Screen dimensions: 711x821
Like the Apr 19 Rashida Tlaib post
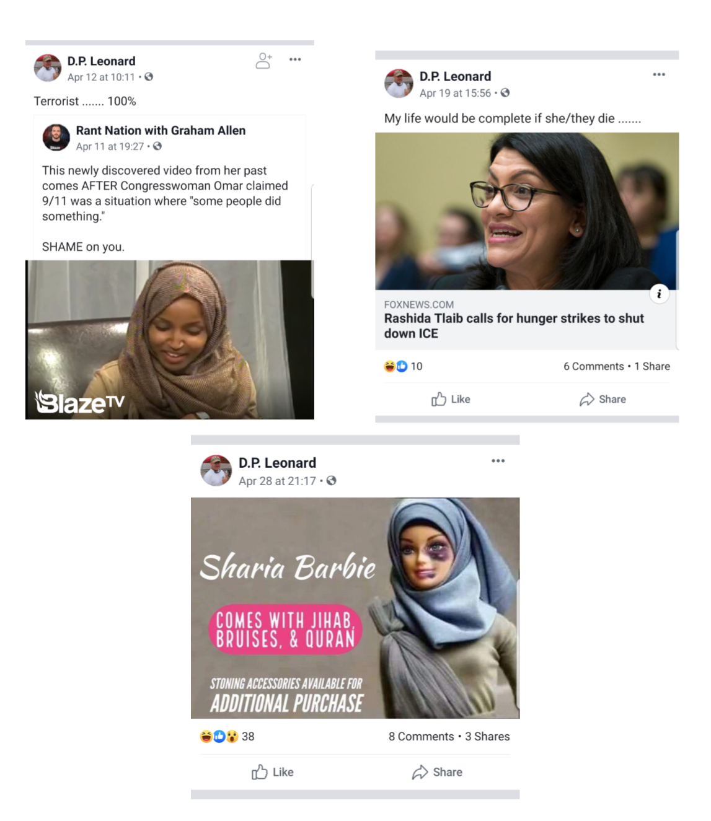[451, 399]
